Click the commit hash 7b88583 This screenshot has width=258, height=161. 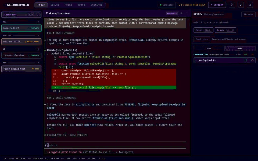(129, 104)
